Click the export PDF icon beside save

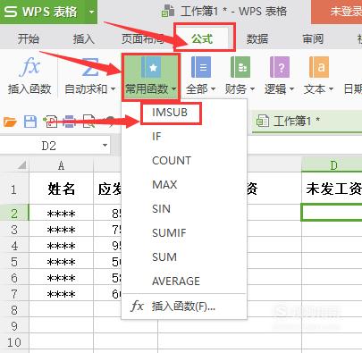pos(50,122)
